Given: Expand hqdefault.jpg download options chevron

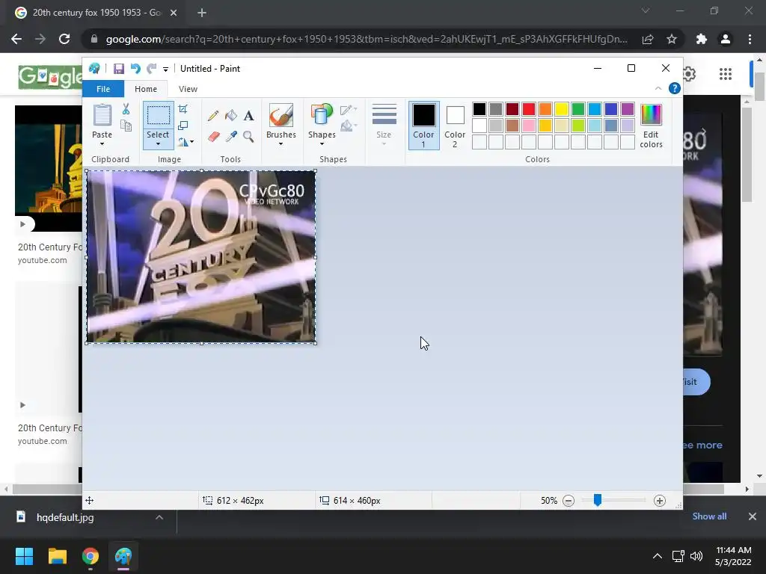Looking at the screenshot, I should click(159, 517).
